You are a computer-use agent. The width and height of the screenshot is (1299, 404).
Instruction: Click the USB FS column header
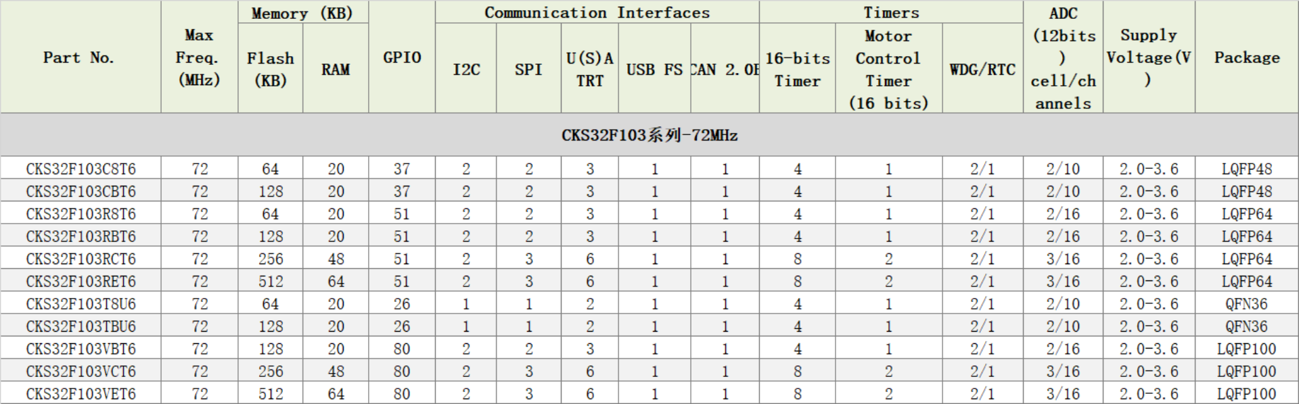pyautogui.click(x=654, y=68)
